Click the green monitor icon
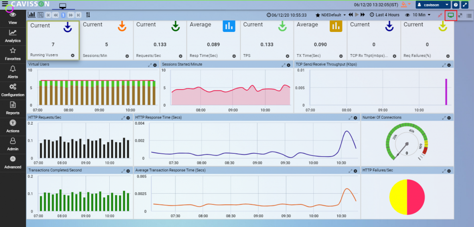Viewport: 474px width, 227px height. pyautogui.click(x=451, y=15)
